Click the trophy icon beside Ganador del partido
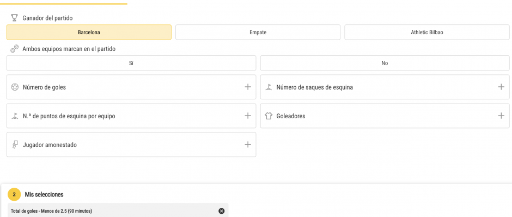This screenshot has height=217, width=512. (x=14, y=18)
